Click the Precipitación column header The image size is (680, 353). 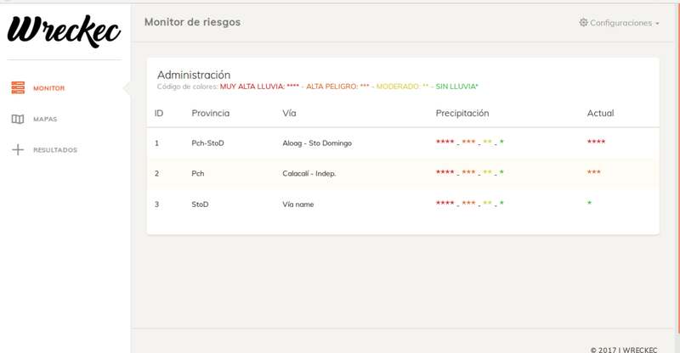pyautogui.click(x=462, y=113)
